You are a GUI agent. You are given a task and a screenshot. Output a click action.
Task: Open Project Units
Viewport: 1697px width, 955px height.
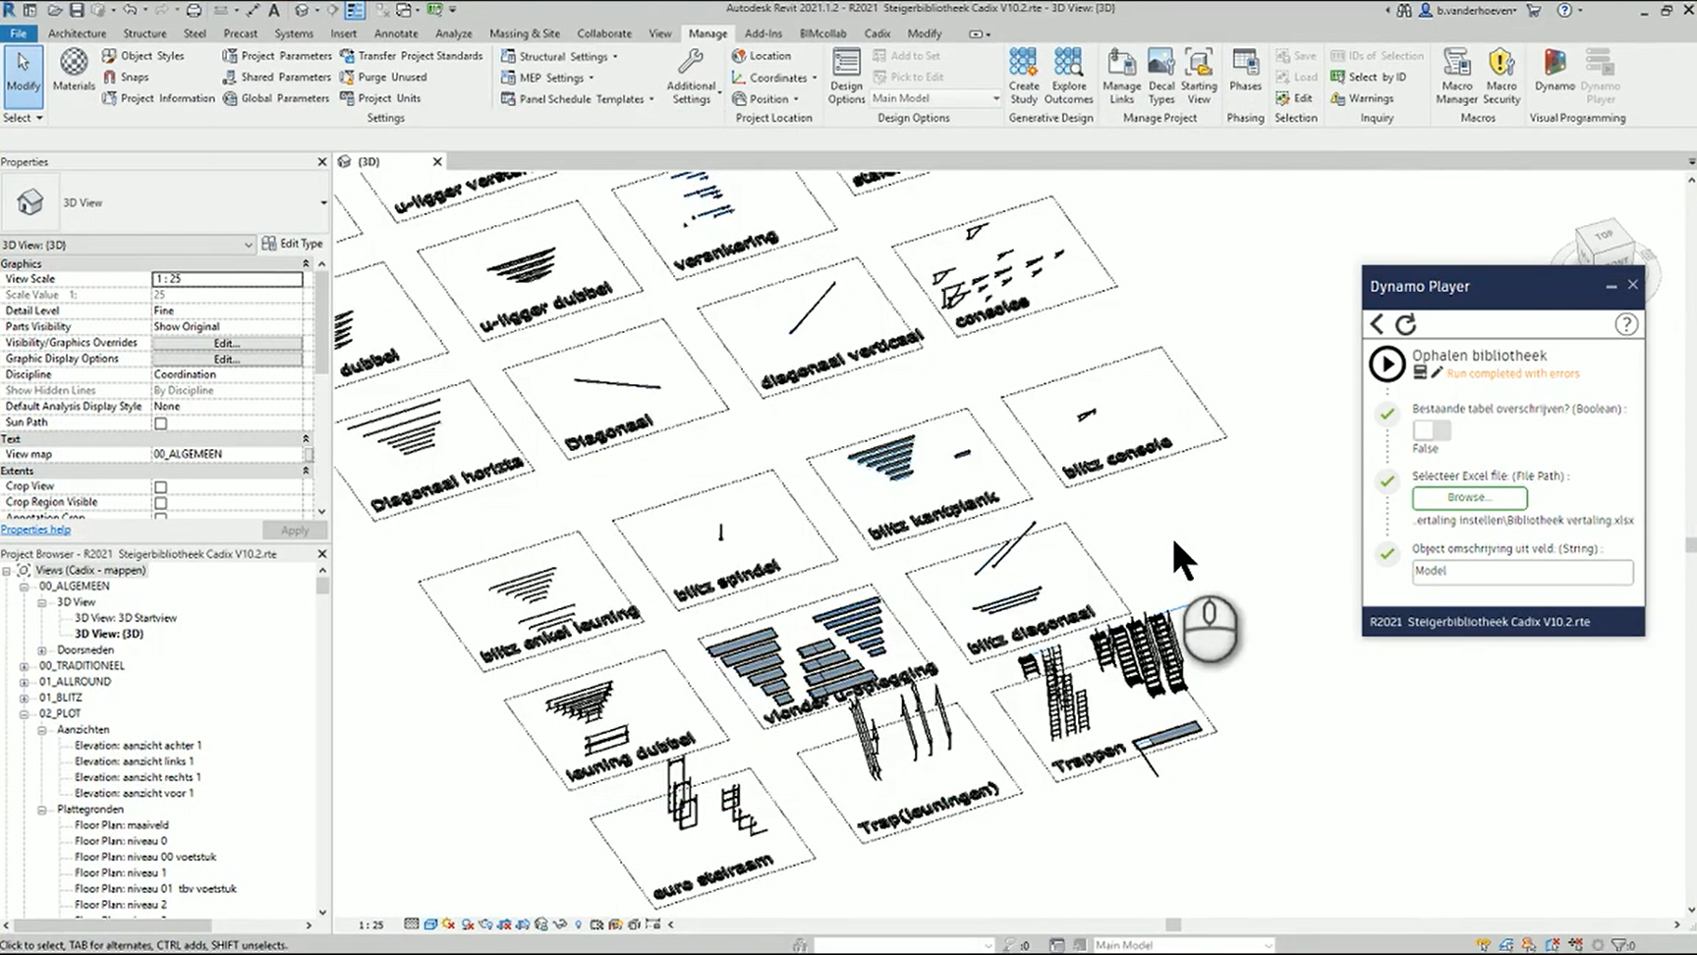(380, 98)
